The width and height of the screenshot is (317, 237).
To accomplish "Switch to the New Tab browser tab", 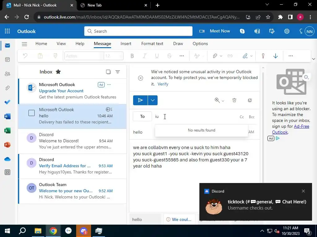I will pos(114,5).
